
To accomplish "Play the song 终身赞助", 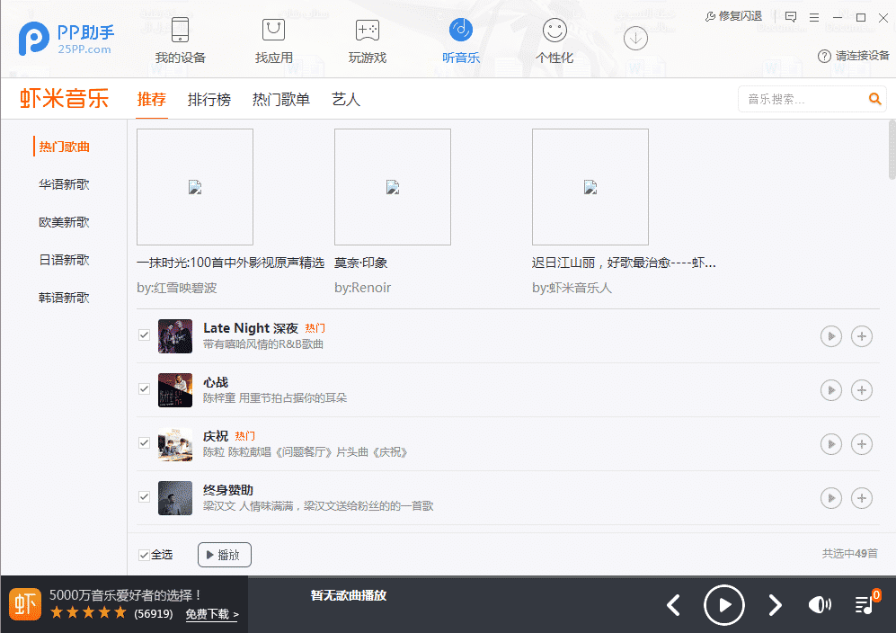I will tap(831, 498).
